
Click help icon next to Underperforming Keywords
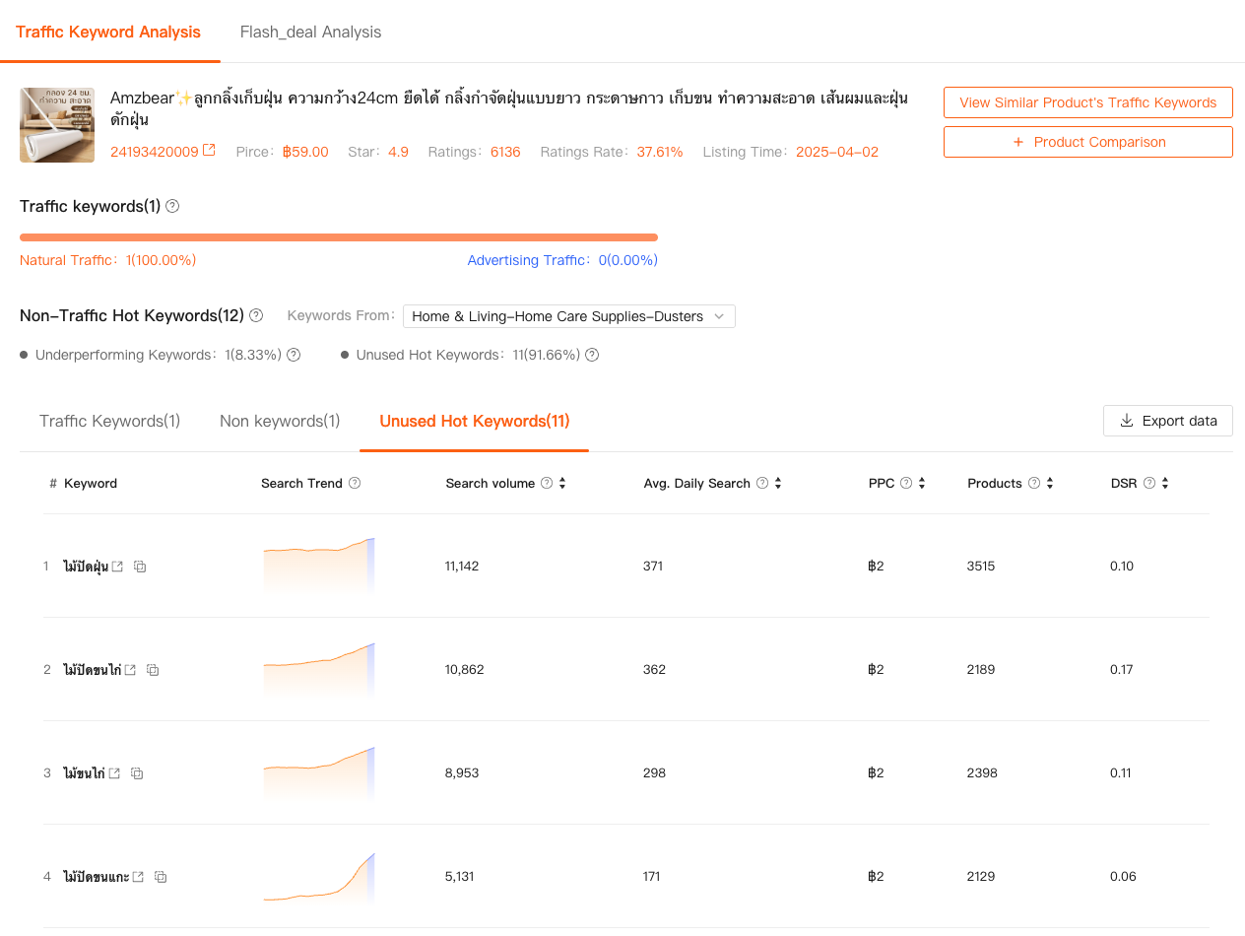point(294,355)
